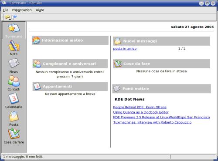
Task: Click status bar 1 messaggio, 0 non letti
Action: (23, 157)
